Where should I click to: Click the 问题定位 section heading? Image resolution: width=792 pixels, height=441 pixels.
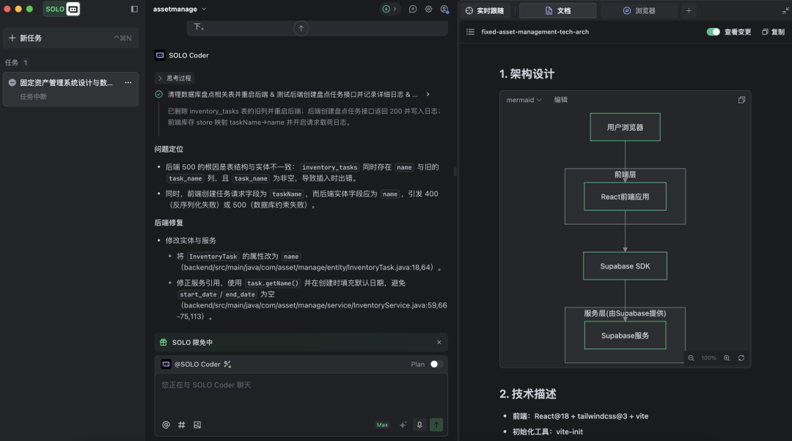pyautogui.click(x=169, y=150)
